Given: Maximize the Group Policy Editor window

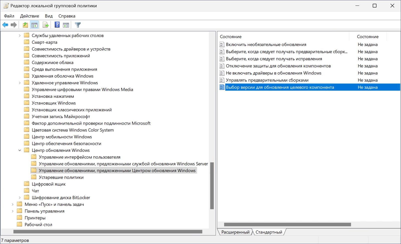Looking at the screenshot, I should pyautogui.click(x=374, y=6).
